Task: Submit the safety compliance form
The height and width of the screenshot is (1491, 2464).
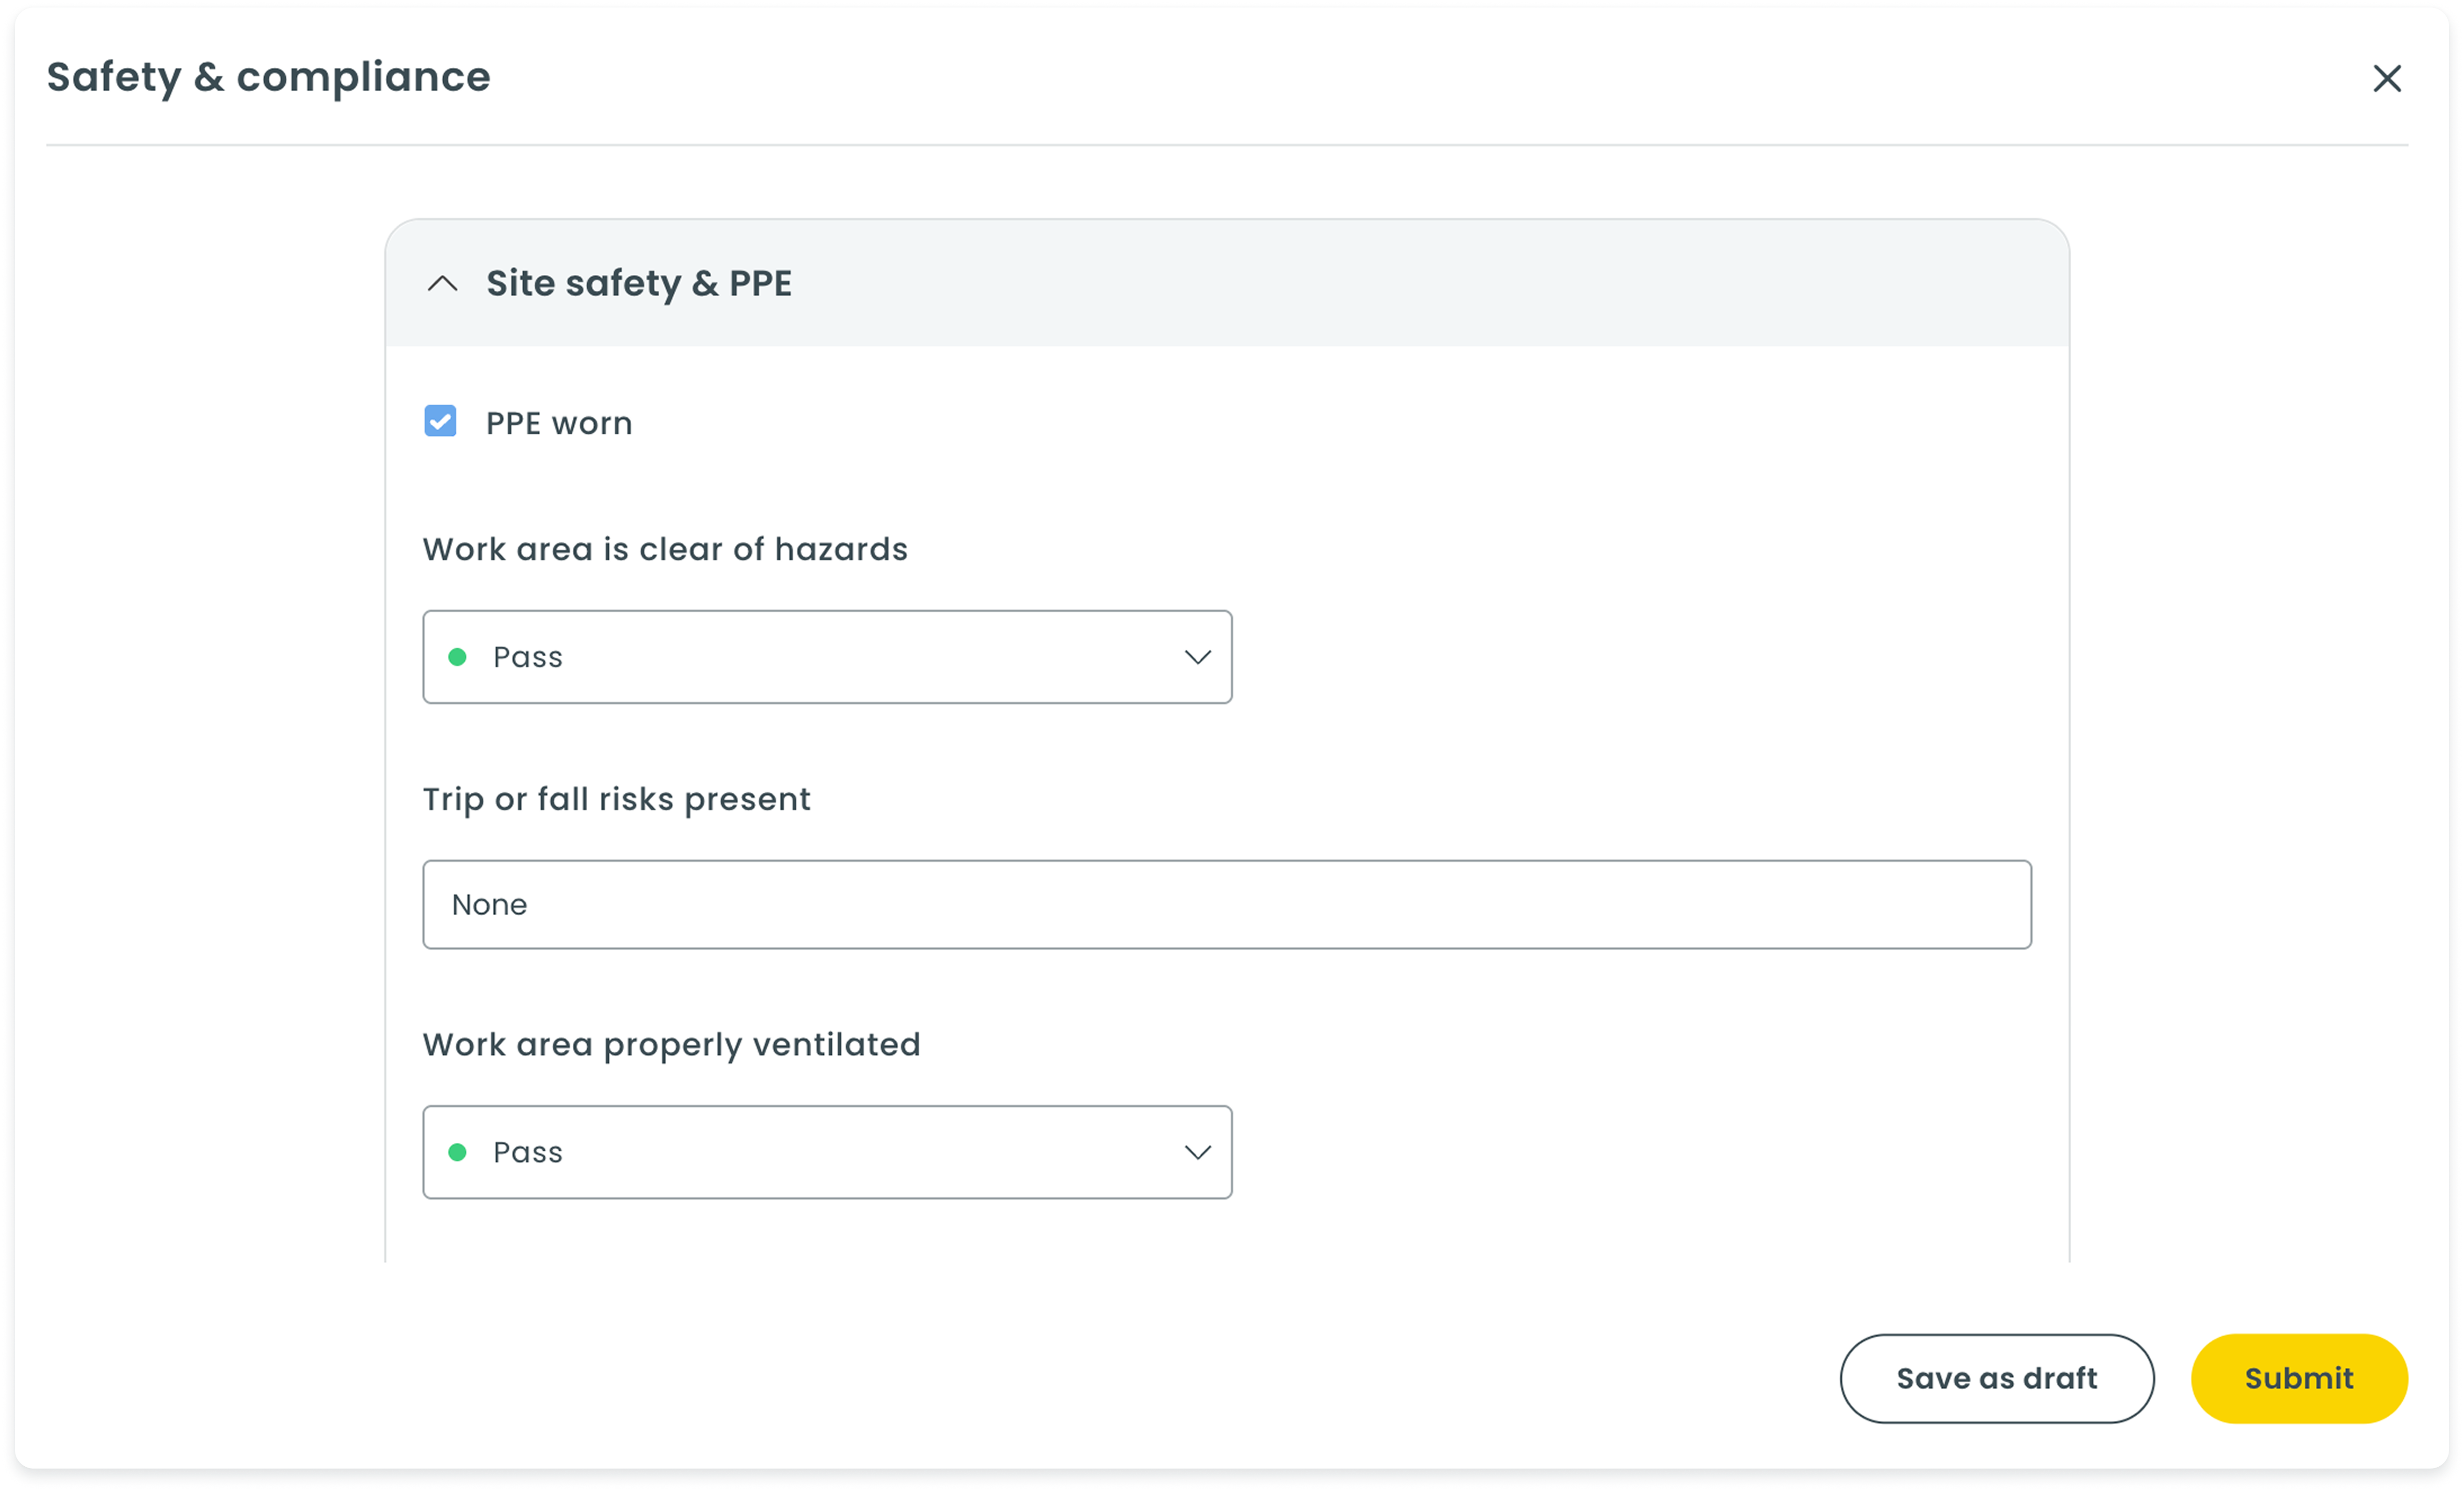Action: (2299, 1378)
